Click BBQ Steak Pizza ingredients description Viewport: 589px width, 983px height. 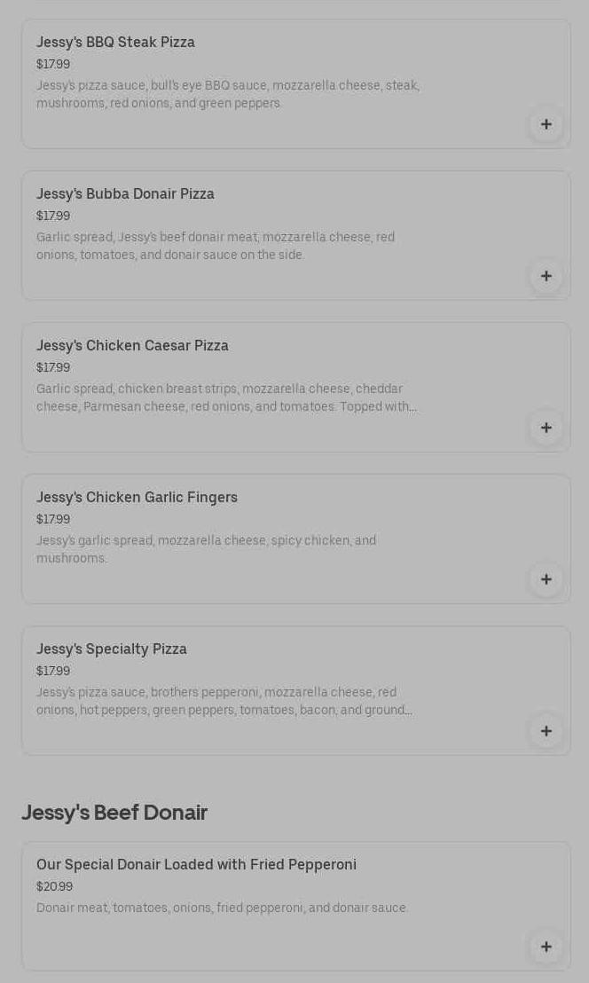(x=227, y=95)
